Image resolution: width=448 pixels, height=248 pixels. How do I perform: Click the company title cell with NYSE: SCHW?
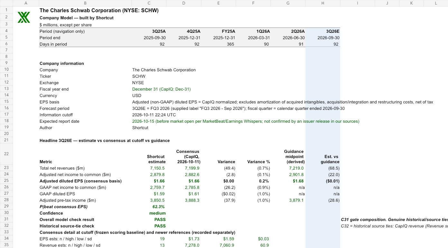click(x=99, y=10)
